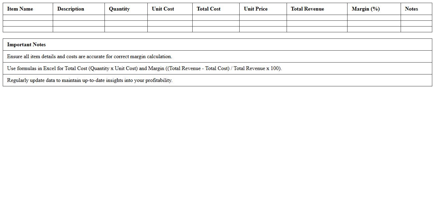Select the Description column header
Screen dimensions: 435x221
tap(70, 9)
